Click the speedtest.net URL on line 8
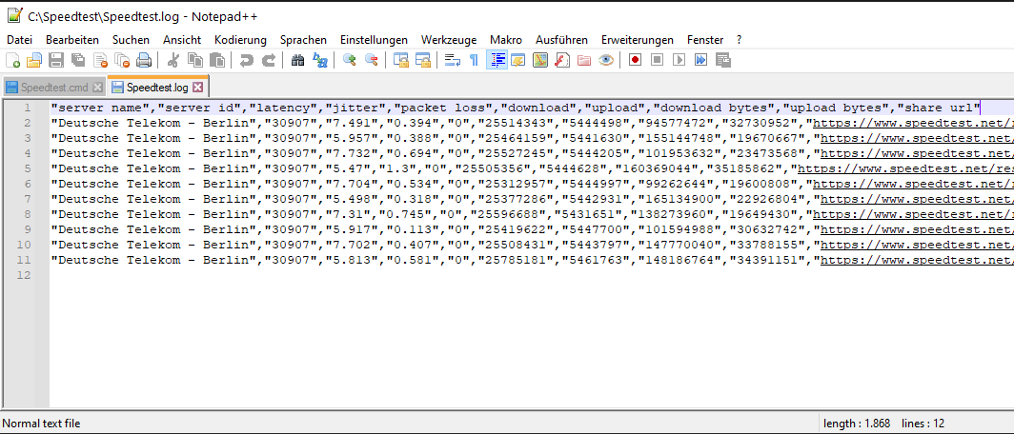 [913, 212]
